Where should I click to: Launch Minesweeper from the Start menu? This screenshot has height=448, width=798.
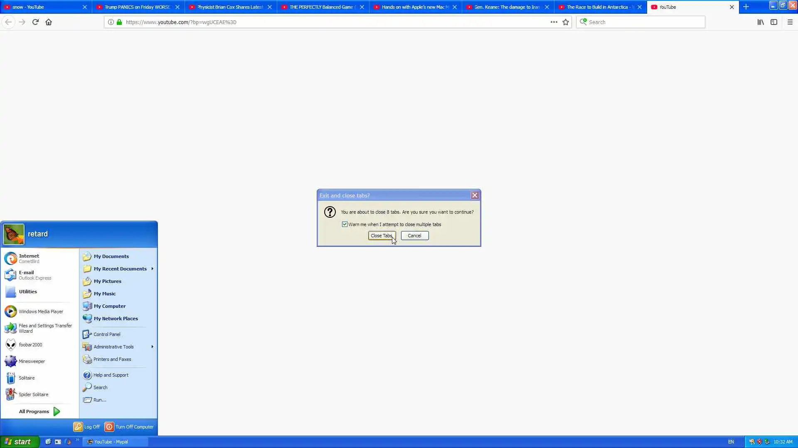click(x=32, y=361)
